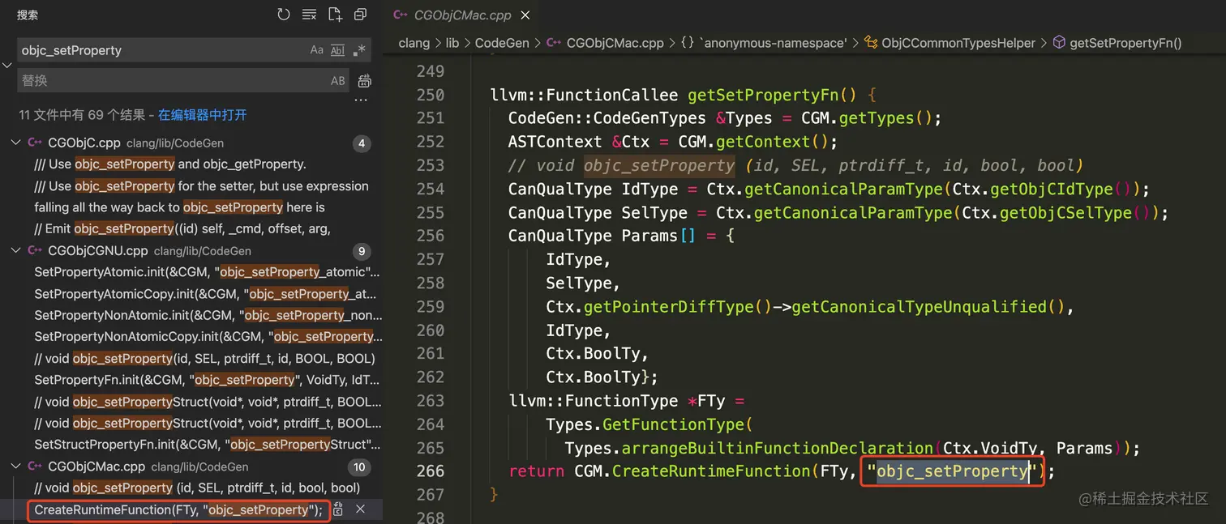
Task: Click 'getPointerDiffType' in line 259
Action: click(669, 307)
